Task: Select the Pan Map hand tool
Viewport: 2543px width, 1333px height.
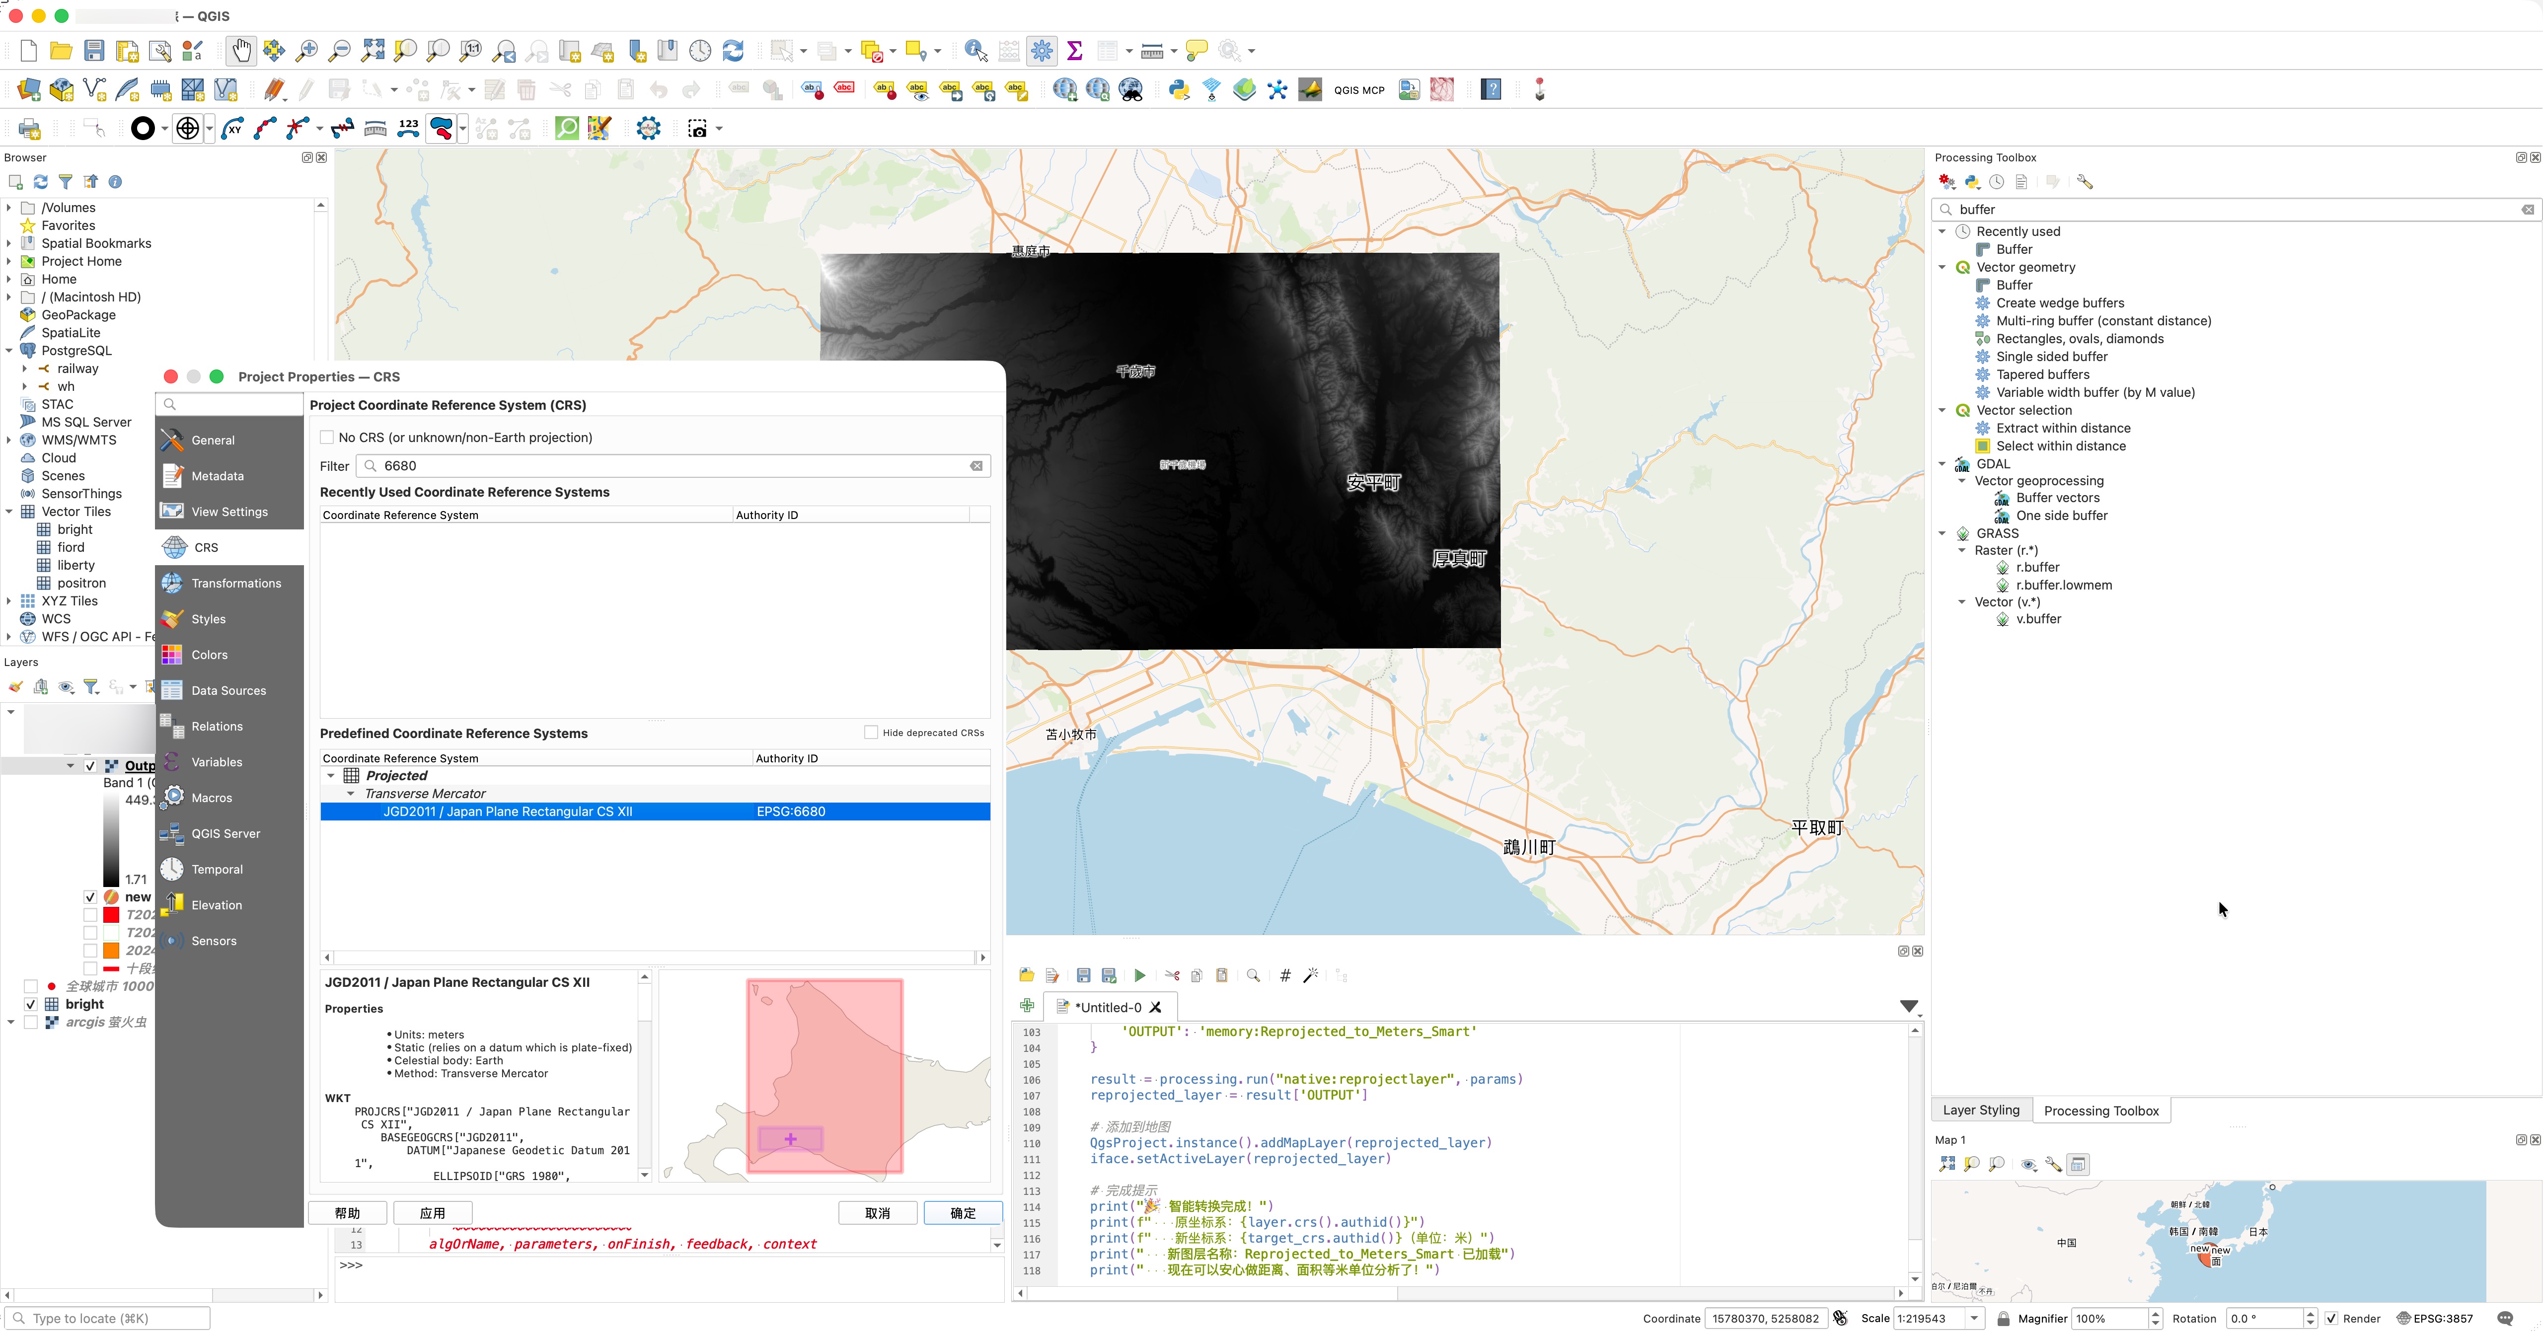Action: (x=241, y=50)
